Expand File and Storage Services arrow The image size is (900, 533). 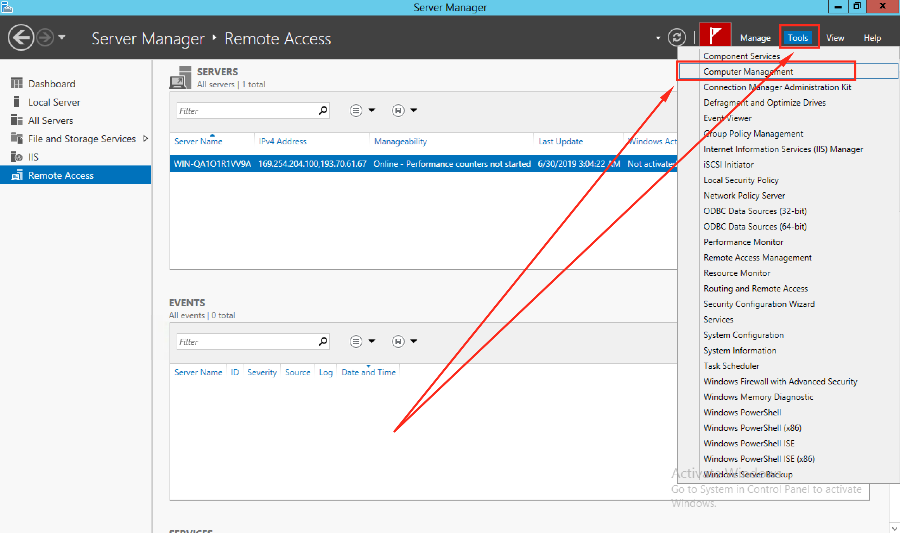pyautogui.click(x=145, y=138)
